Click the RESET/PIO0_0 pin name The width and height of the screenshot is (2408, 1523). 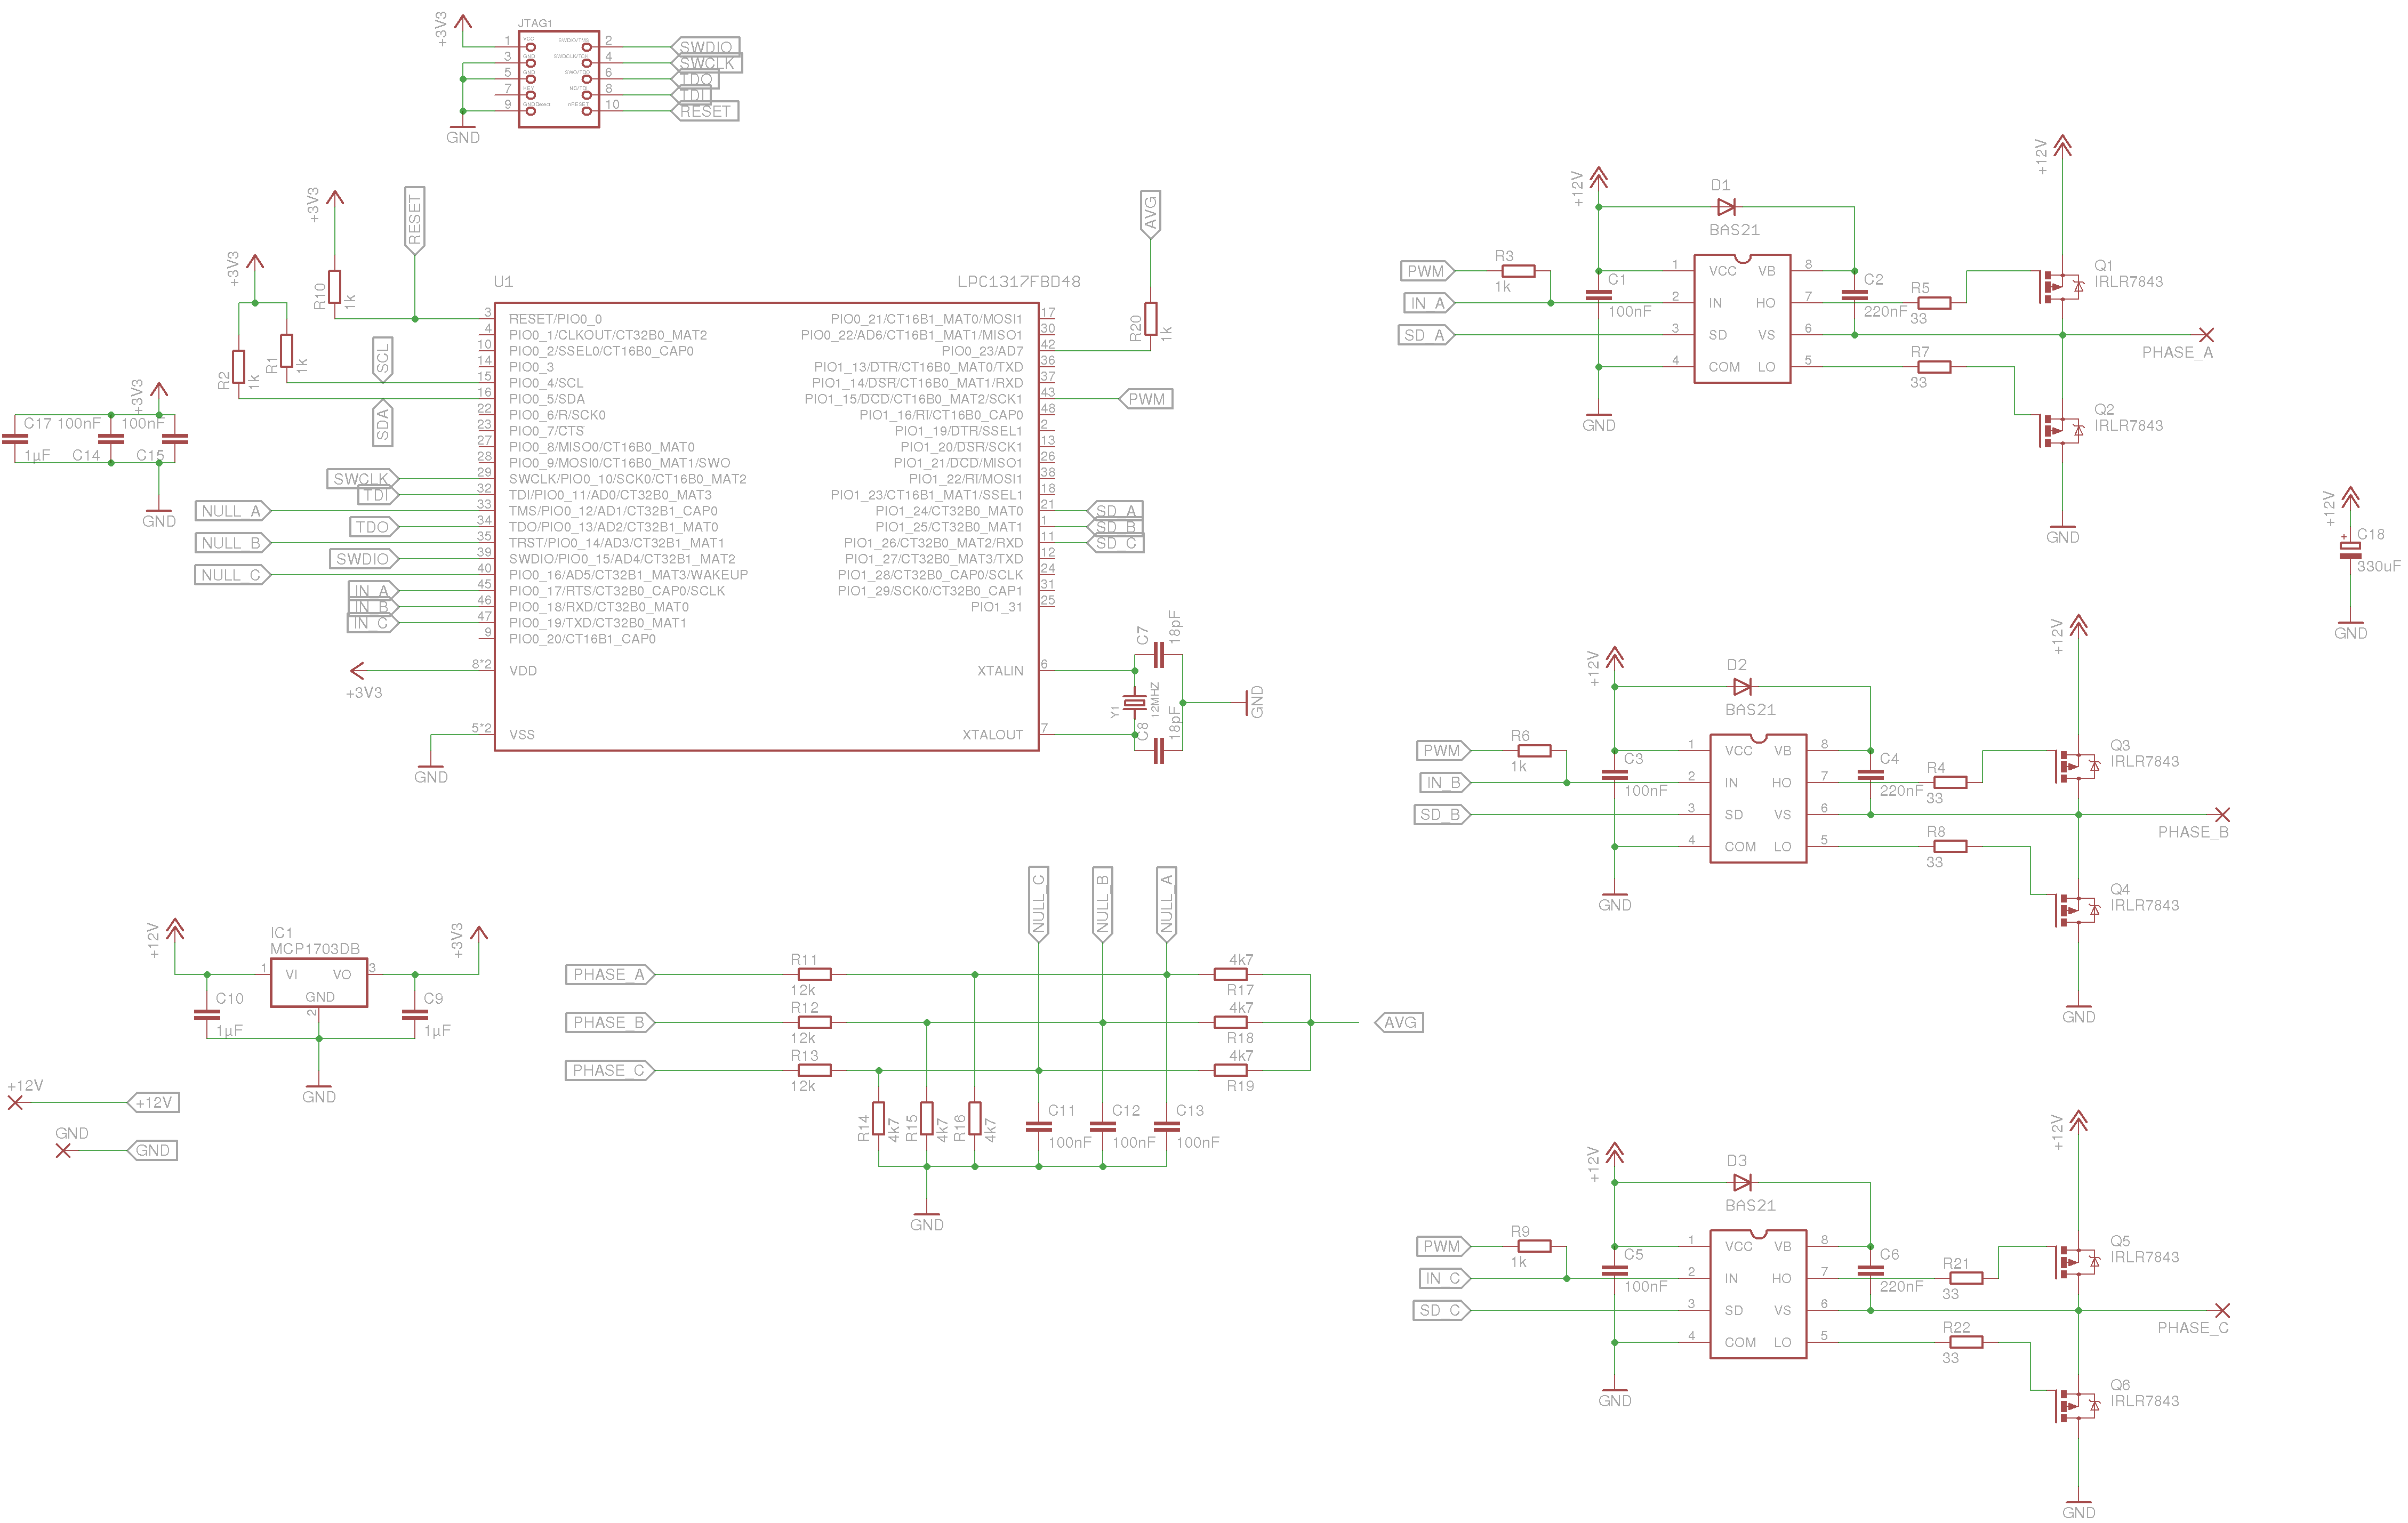[555, 319]
